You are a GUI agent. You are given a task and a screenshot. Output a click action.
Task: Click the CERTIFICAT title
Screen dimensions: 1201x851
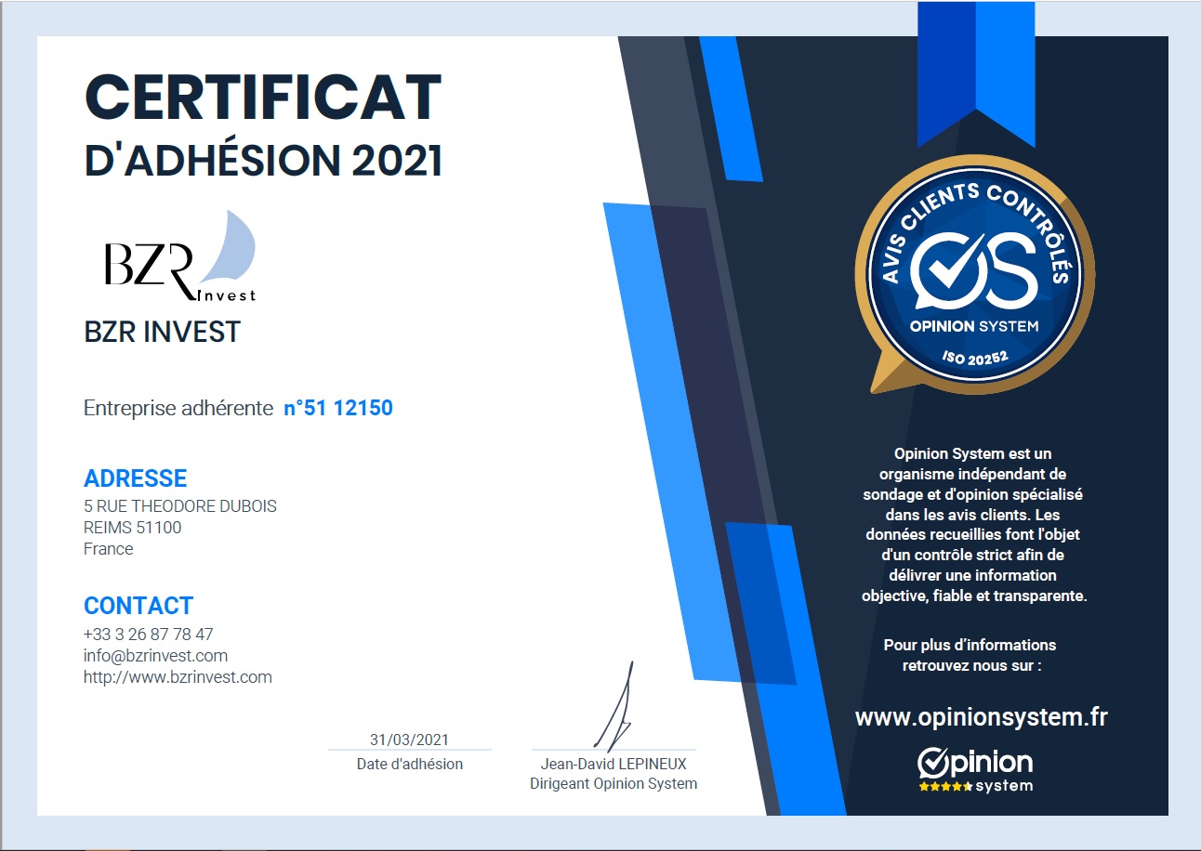click(x=263, y=97)
